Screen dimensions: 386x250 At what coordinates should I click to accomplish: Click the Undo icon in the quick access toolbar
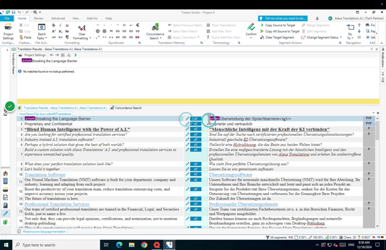click(20, 12)
